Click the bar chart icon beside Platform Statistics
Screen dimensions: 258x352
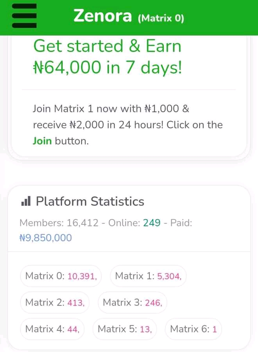point(26,201)
